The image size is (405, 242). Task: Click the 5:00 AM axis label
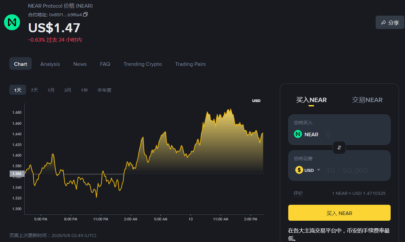[x=160, y=219]
